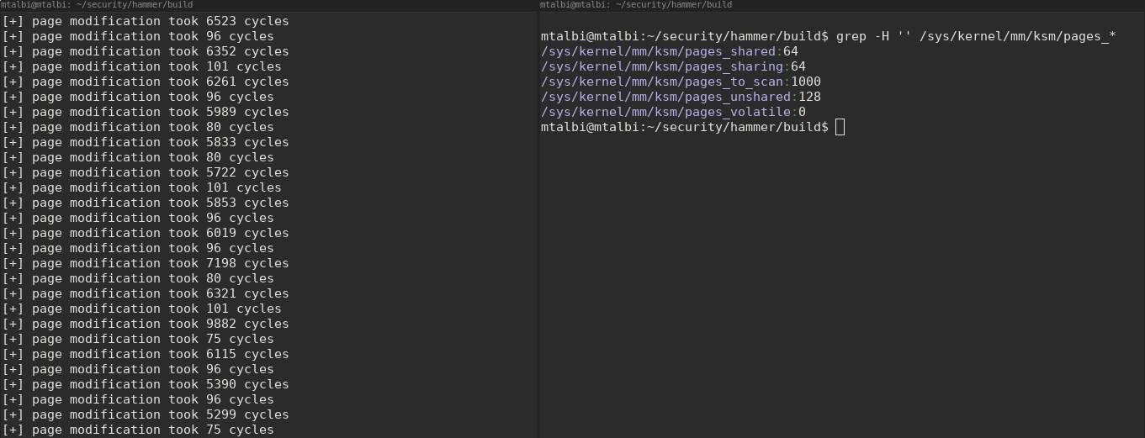The image size is (1145, 438).
Task: Click the line 'took 6352 cycles'
Action: click(x=146, y=51)
